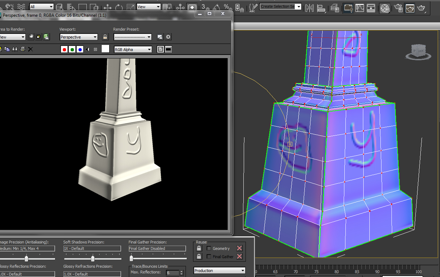This screenshot has width=440, height=277.
Task: Open the Viewport dropdown showing Perspective
Action: click(x=78, y=37)
